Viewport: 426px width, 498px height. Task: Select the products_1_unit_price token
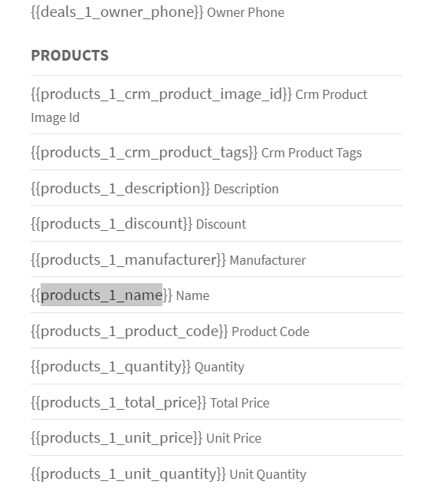(116, 438)
